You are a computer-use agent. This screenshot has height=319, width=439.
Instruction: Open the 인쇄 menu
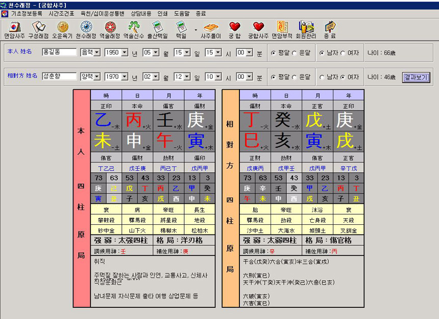162,14
